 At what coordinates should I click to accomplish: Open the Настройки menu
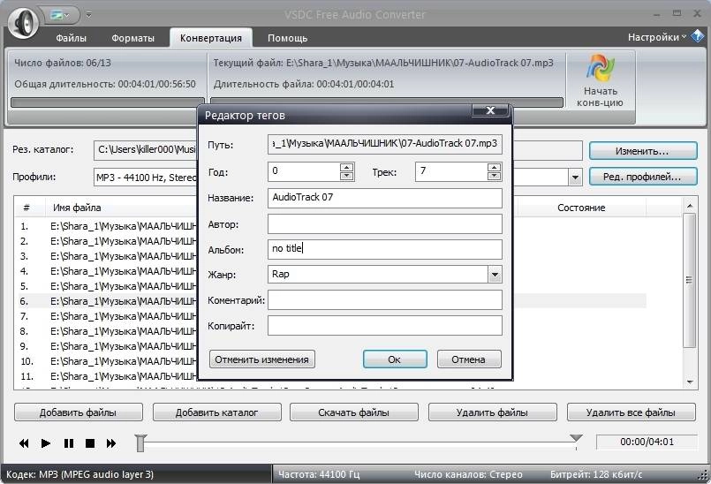[x=656, y=37]
